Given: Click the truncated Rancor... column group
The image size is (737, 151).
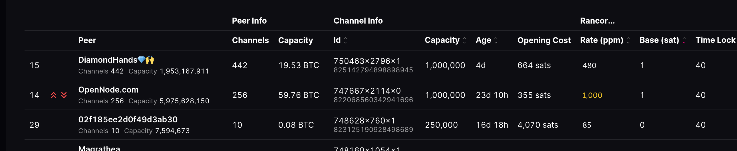Looking at the screenshot, I should [x=597, y=21].
